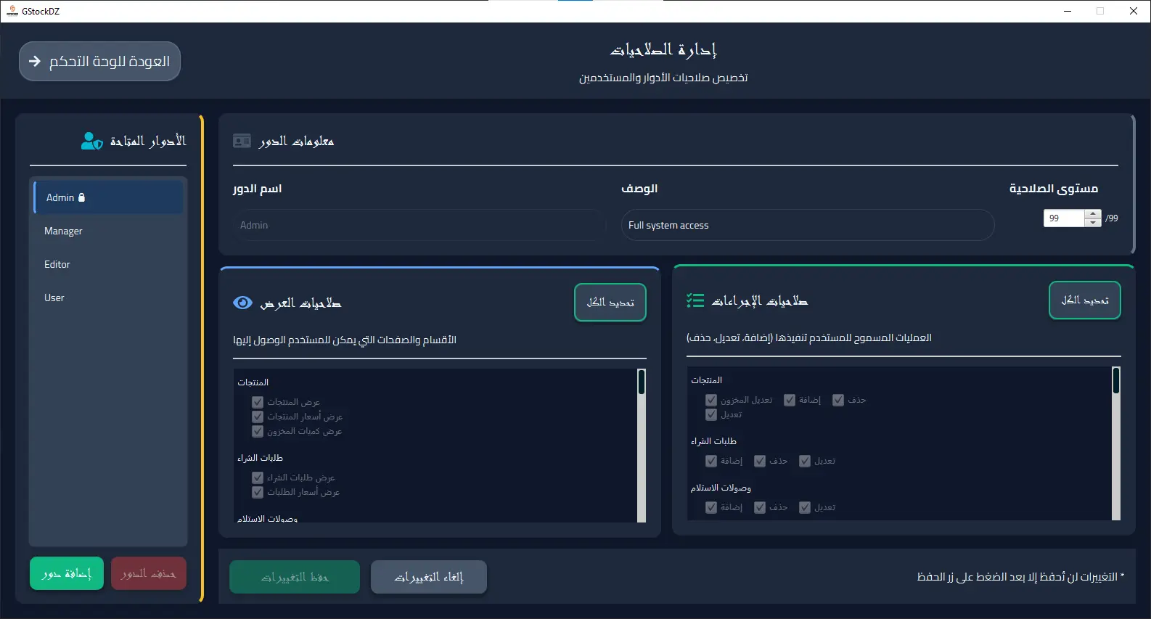Minimize the GStockDZ window
This screenshot has height=619, width=1151.
pos(1068,11)
